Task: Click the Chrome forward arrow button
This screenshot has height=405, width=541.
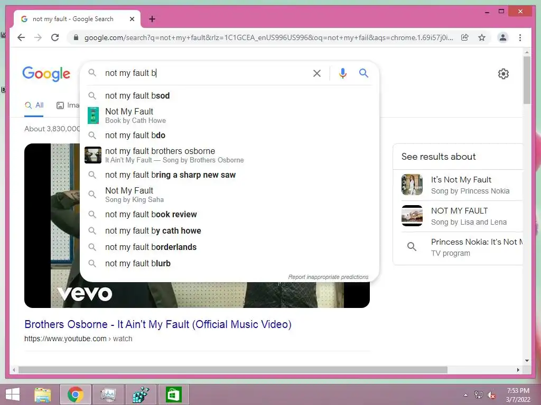Action: (x=38, y=37)
